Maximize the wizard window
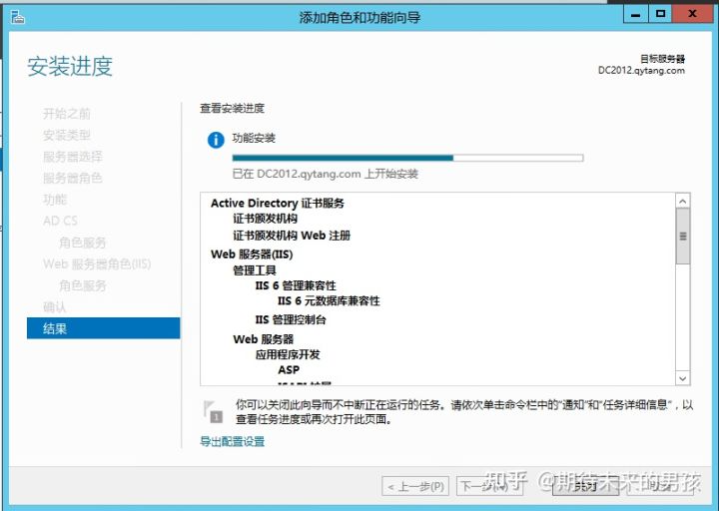This screenshot has width=719, height=511. (x=660, y=14)
